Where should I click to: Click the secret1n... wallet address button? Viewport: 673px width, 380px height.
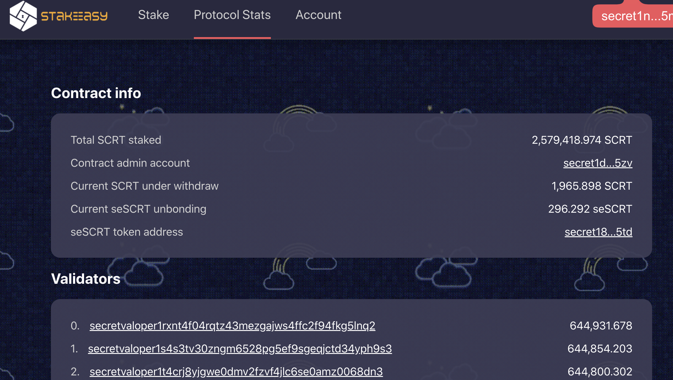pos(635,16)
